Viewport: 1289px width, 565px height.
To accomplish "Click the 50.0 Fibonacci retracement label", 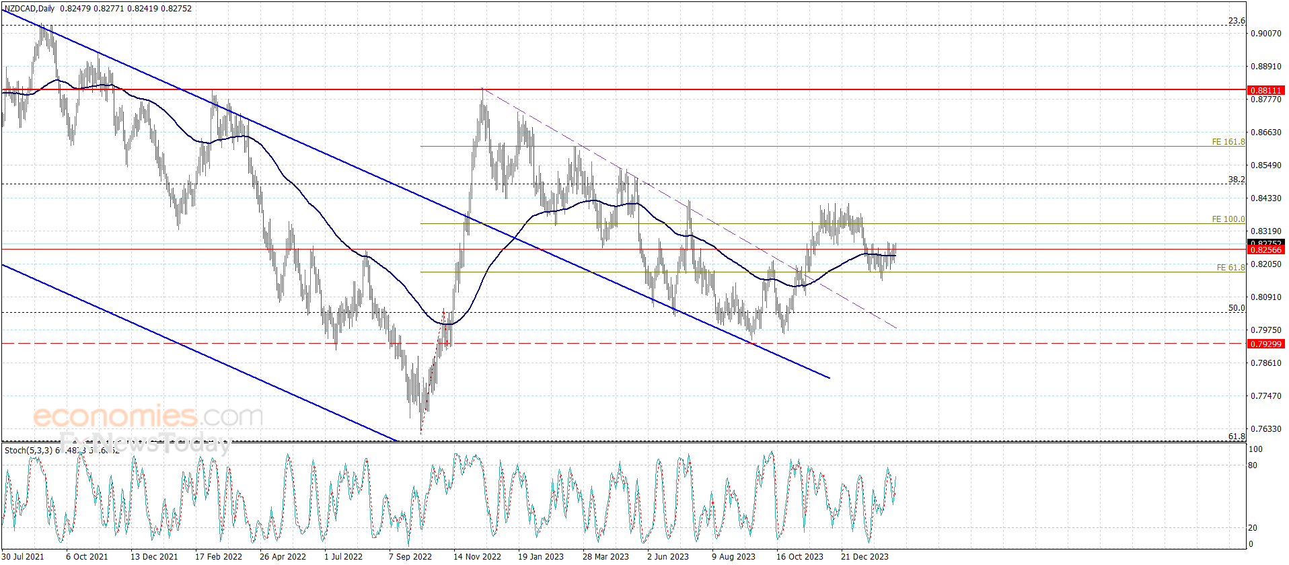I will pyautogui.click(x=1237, y=308).
